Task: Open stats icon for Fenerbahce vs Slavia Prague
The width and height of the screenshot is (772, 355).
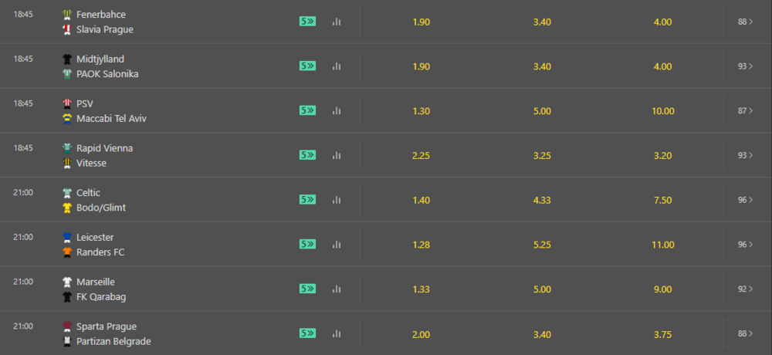Action: (x=337, y=22)
